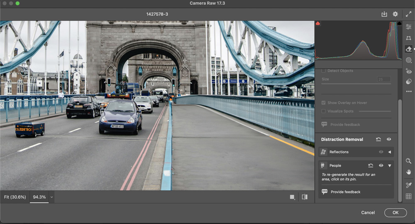Viewport: 415px width, 224px height.
Task: Expand the Reflections section arrow
Action: point(389,152)
